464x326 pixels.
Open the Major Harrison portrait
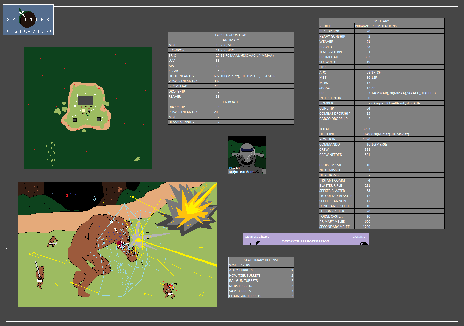pos(247,155)
